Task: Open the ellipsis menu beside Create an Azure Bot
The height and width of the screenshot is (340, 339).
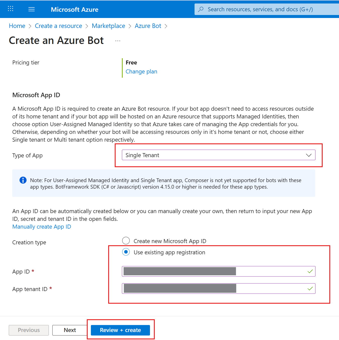Action: point(118,40)
